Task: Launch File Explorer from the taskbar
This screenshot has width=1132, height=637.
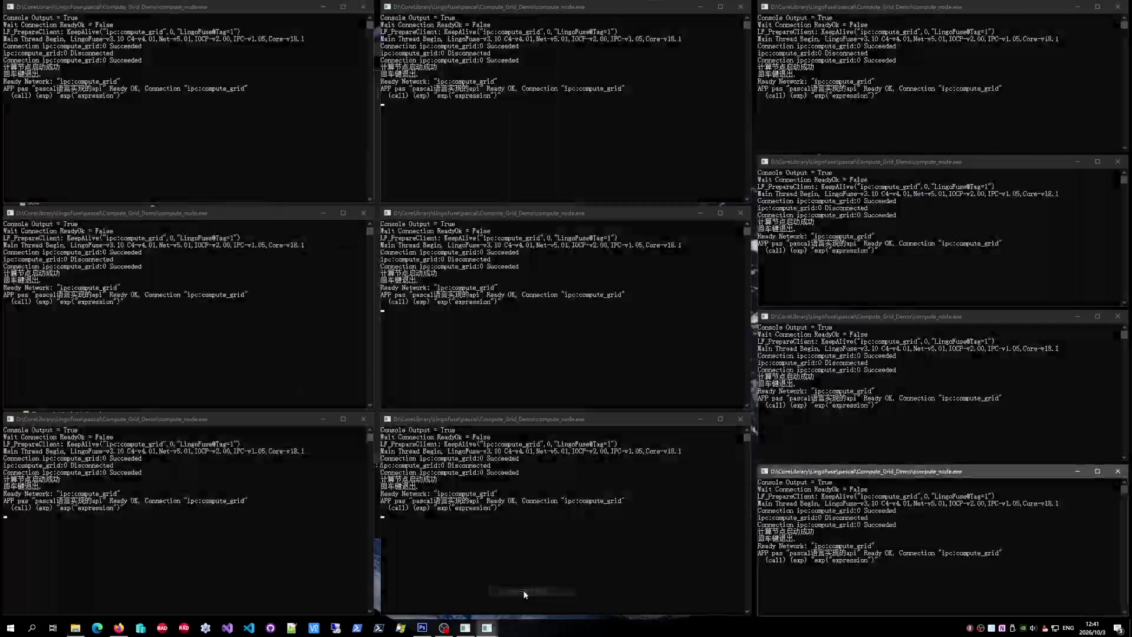Action: point(75,628)
